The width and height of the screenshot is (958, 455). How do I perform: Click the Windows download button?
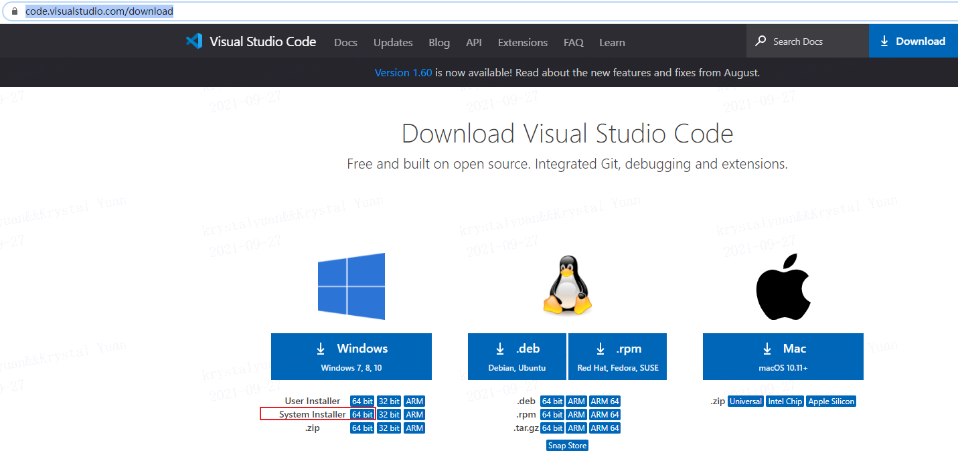[351, 357]
